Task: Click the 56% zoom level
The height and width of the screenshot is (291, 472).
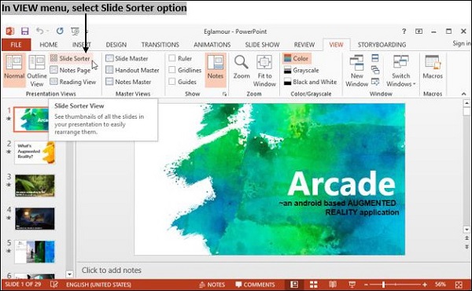Action: [440, 285]
